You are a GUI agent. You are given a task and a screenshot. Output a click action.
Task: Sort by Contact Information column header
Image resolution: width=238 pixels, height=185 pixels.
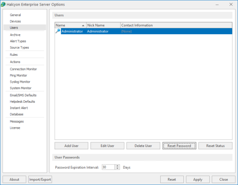tap(176, 25)
